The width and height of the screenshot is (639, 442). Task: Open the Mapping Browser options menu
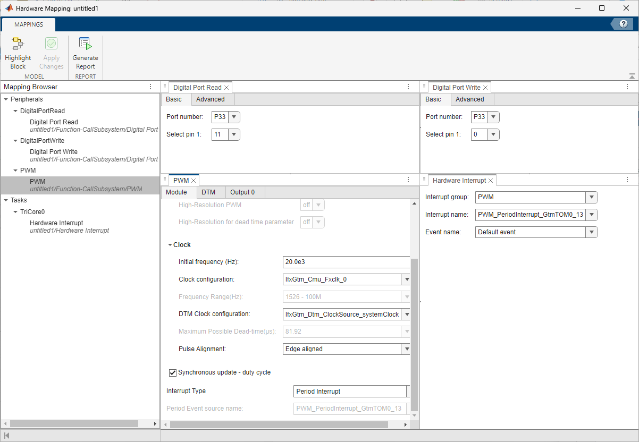pos(150,87)
